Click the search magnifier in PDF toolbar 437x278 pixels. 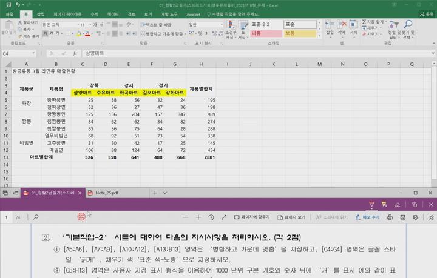36,217
